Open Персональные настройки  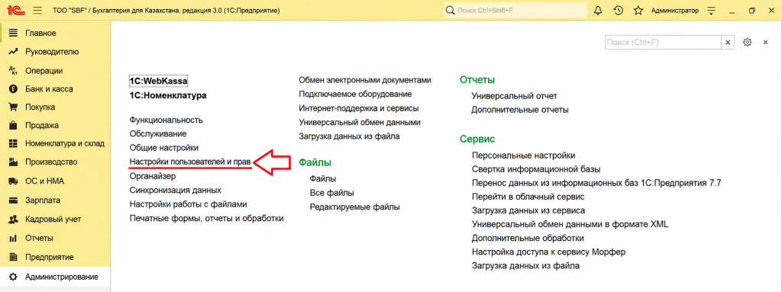click(x=523, y=156)
